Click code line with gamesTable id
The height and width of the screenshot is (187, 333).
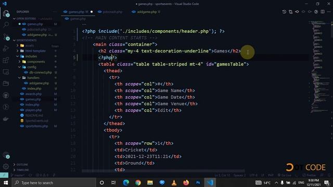[x=173, y=64]
